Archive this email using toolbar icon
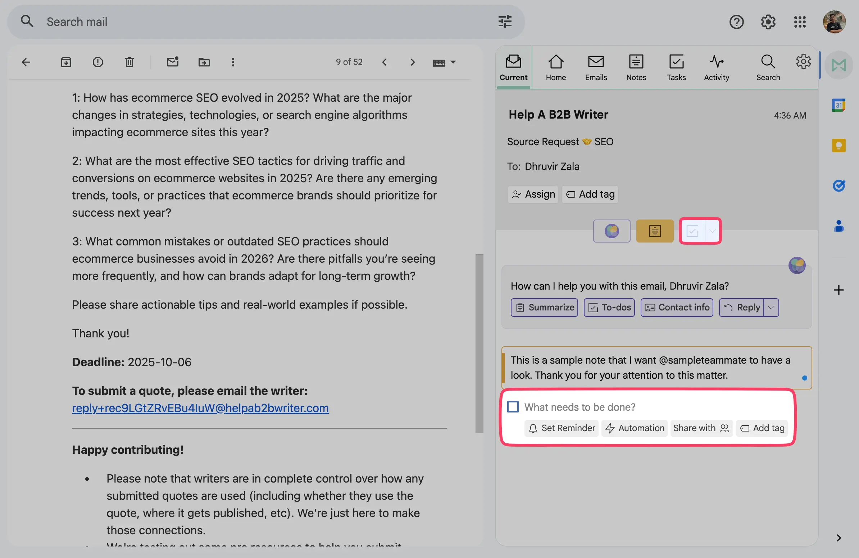This screenshot has width=859, height=558. tap(66, 62)
